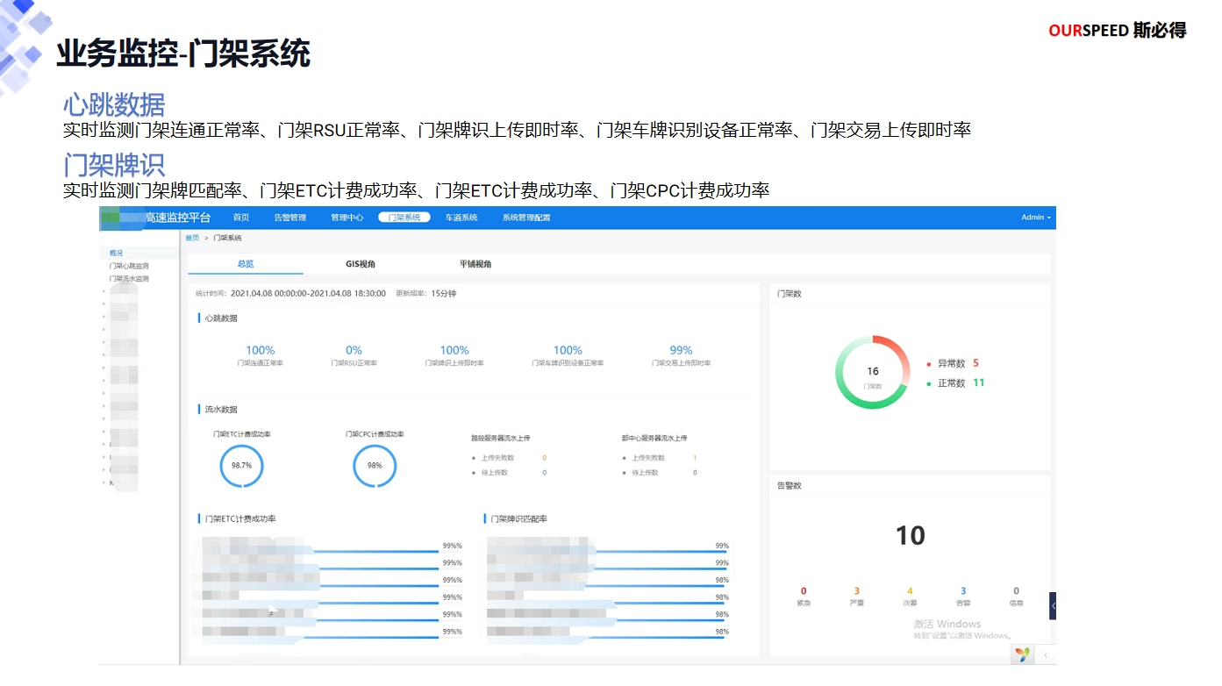Click the small arrow beside the pinwheel icon

[x=1045, y=654]
